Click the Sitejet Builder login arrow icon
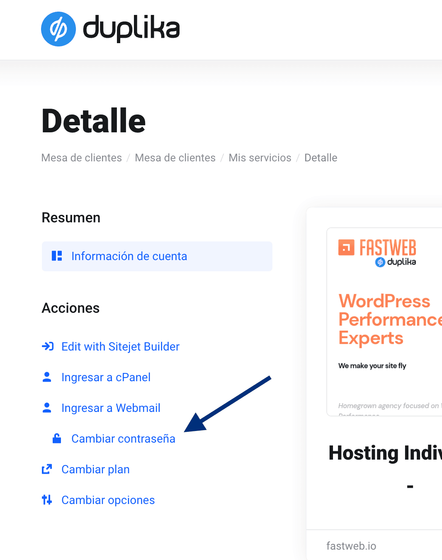This screenshot has height=560, width=442. pyautogui.click(x=48, y=346)
